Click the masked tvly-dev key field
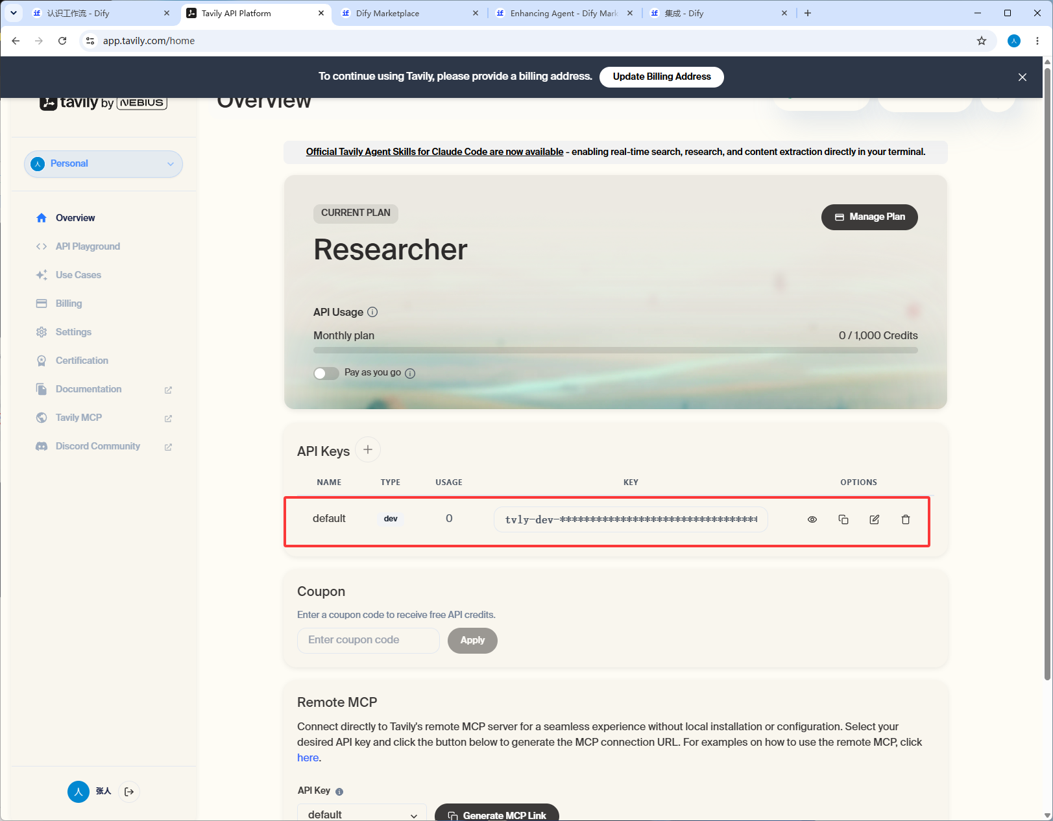The image size is (1053, 821). (x=631, y=519)
